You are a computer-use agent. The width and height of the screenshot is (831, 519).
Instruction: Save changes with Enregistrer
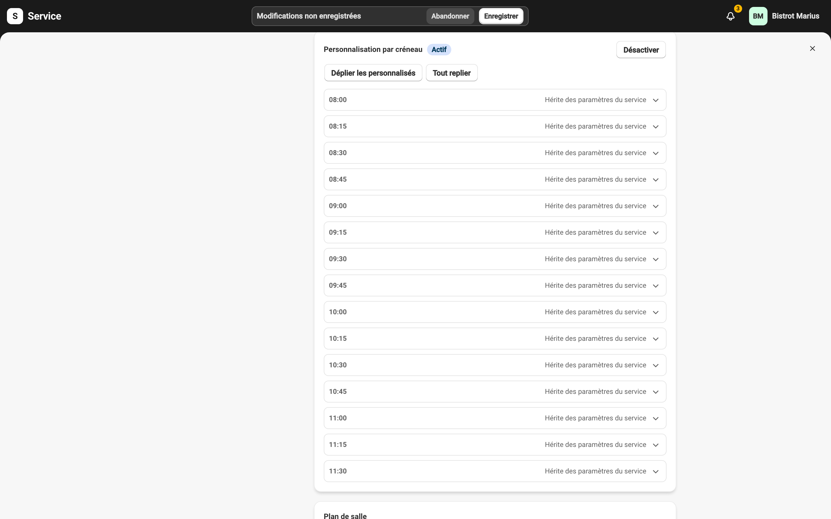pyautogui.click(x=501, y=16)
